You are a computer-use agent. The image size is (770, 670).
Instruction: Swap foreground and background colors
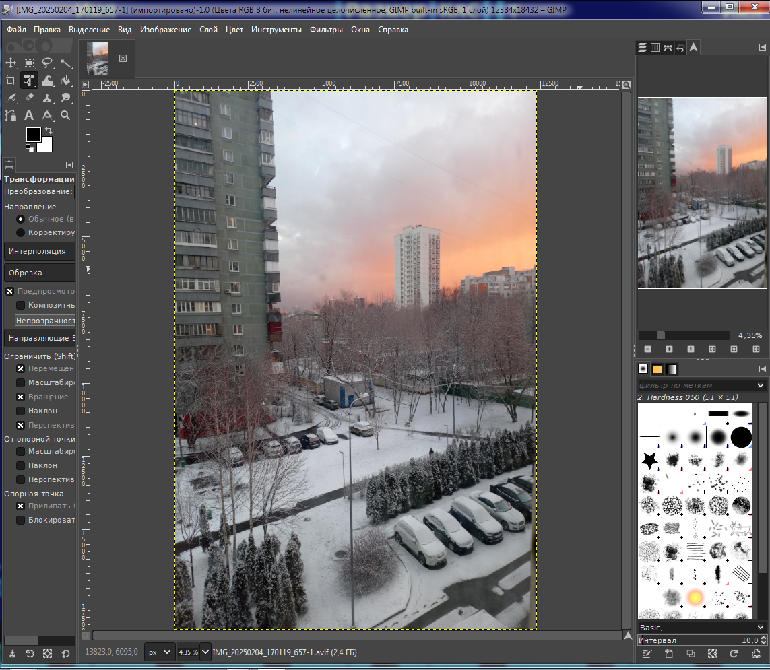(x=48, y=130)
